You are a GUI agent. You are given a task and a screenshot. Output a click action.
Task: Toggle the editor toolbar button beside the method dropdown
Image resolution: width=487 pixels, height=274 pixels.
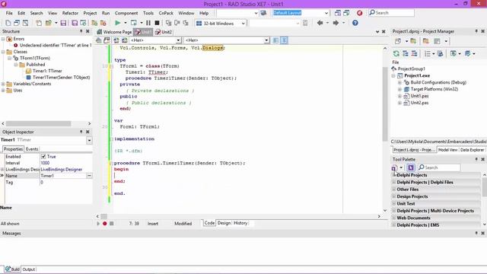click(275, 40)
